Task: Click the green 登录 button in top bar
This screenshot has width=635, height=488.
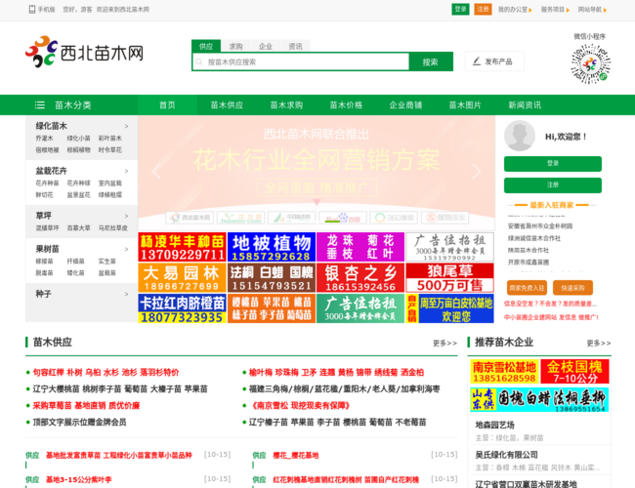Action: (x=460, y=10)
